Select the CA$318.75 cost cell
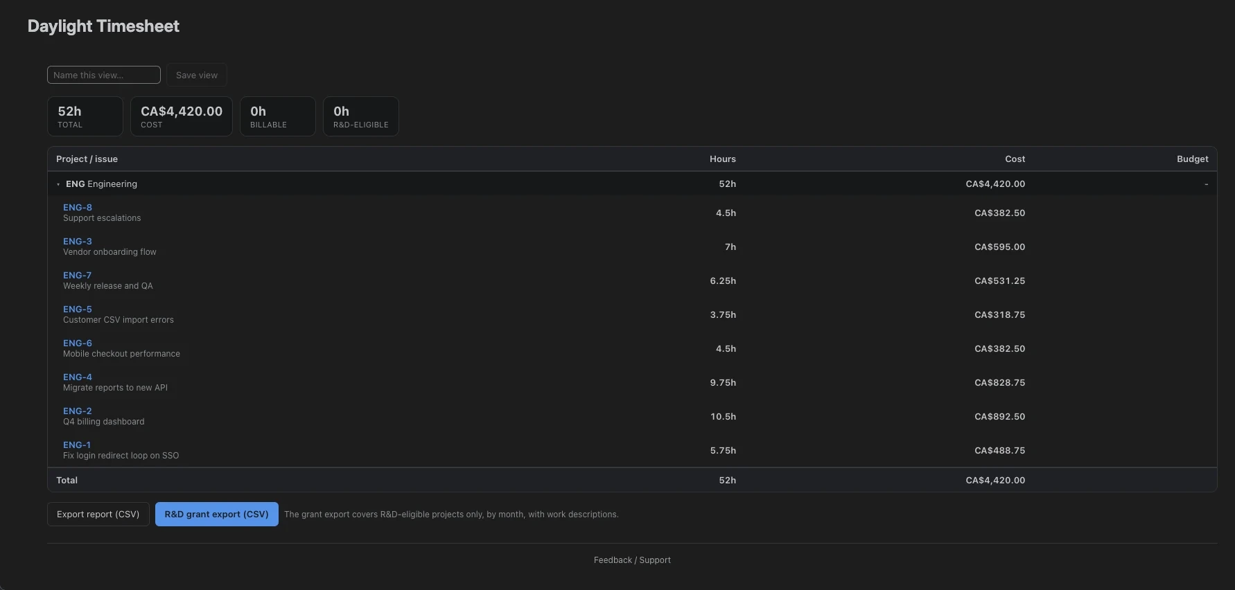The height and width of the screenshot is (590, 1235). click(x=1000, y=314)
